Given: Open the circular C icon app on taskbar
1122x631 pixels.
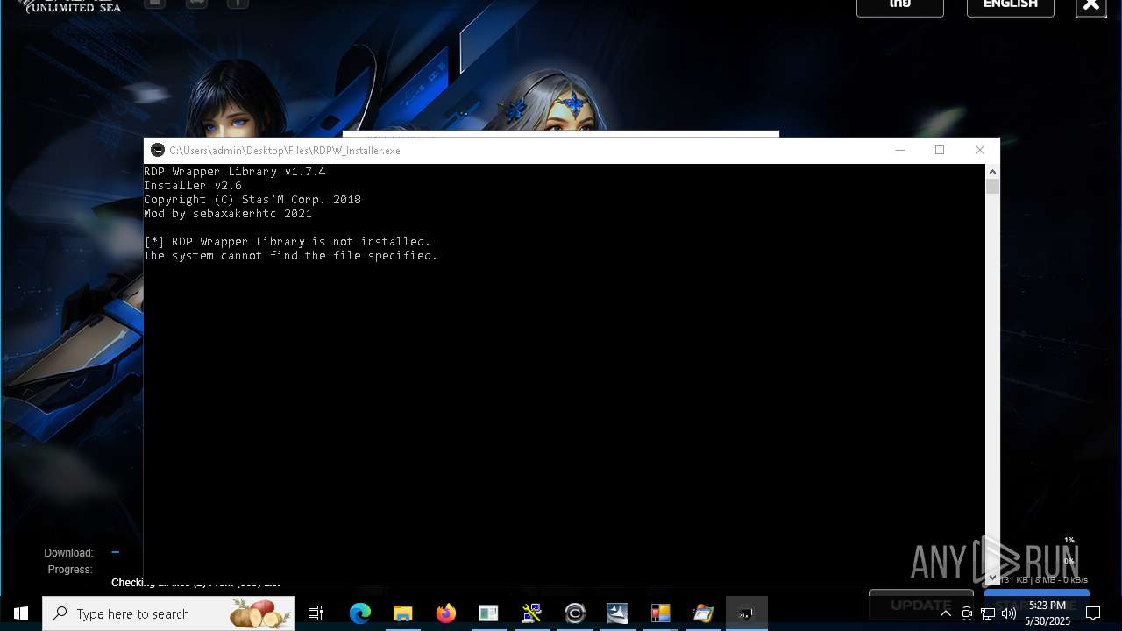Looking at the screenshot, I should [x=575, y=613].
